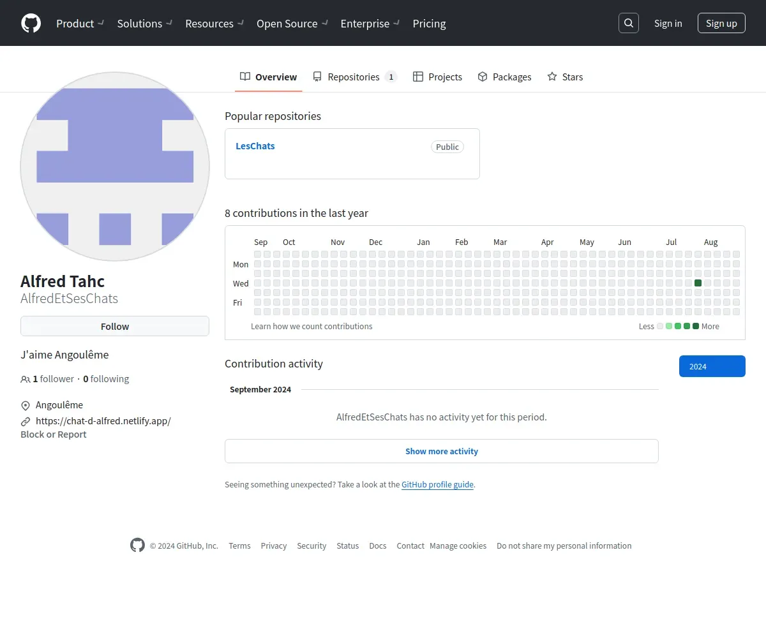The height and width of the screenshot is (638, 766).
Task: Open the Pricing page
Action: [430, 24]
